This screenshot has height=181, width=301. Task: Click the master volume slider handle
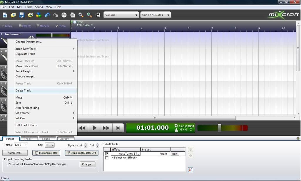tap(219, 128)
